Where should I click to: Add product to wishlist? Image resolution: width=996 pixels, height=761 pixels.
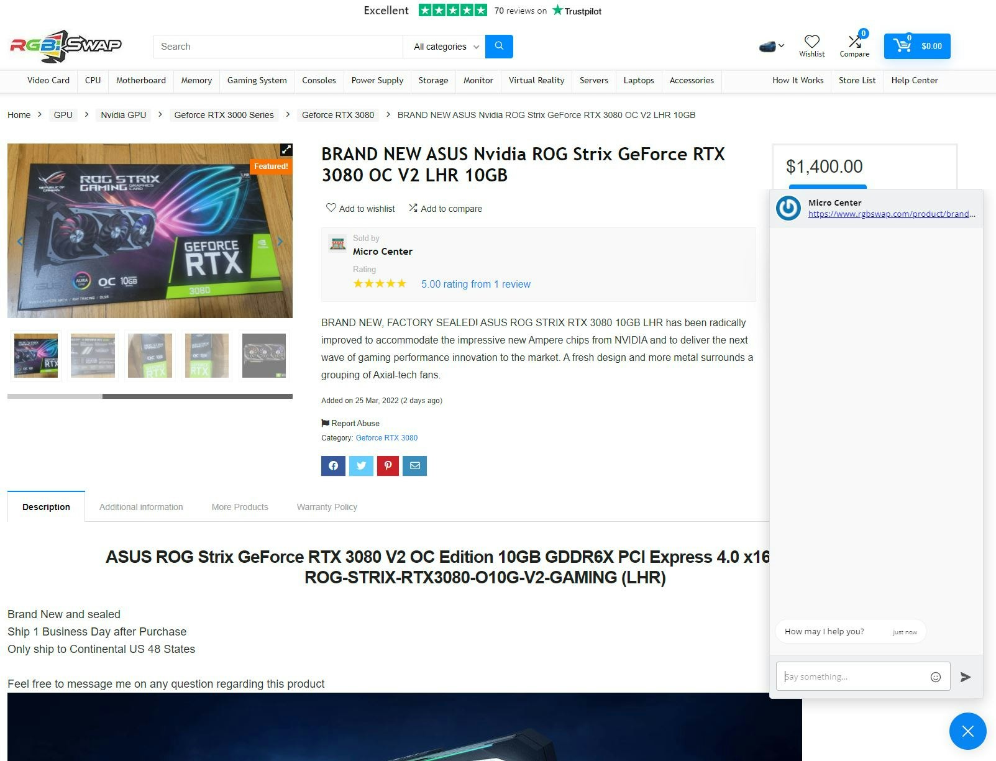click(x=360, y=209)
